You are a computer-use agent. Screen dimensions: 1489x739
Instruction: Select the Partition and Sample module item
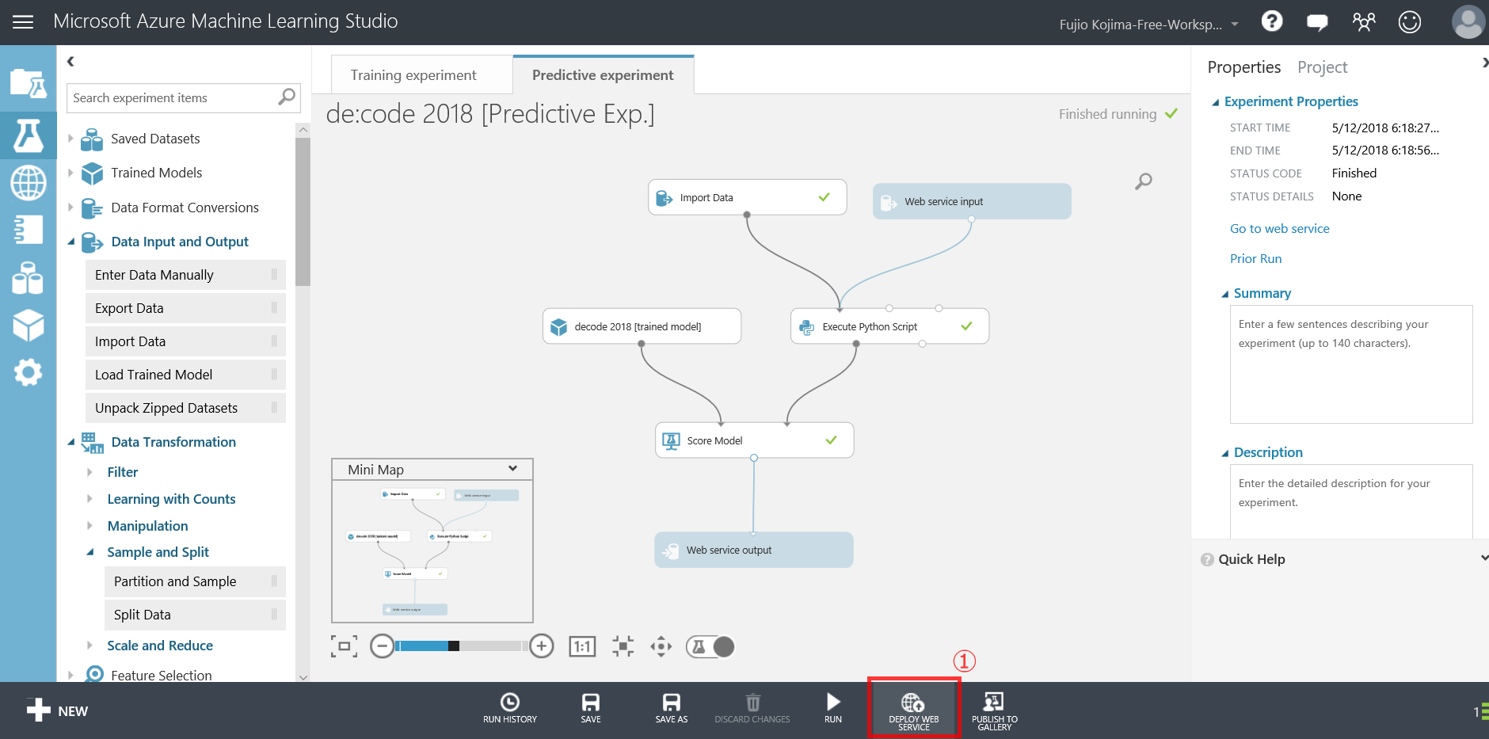(x=195, y=581)
